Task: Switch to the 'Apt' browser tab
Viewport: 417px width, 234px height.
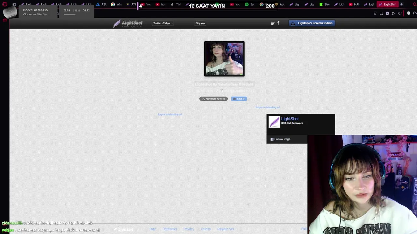Action: (x=280, y=4)
